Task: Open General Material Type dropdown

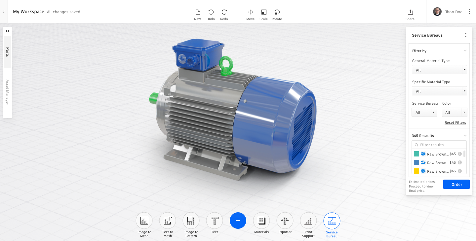Action: 439,70
